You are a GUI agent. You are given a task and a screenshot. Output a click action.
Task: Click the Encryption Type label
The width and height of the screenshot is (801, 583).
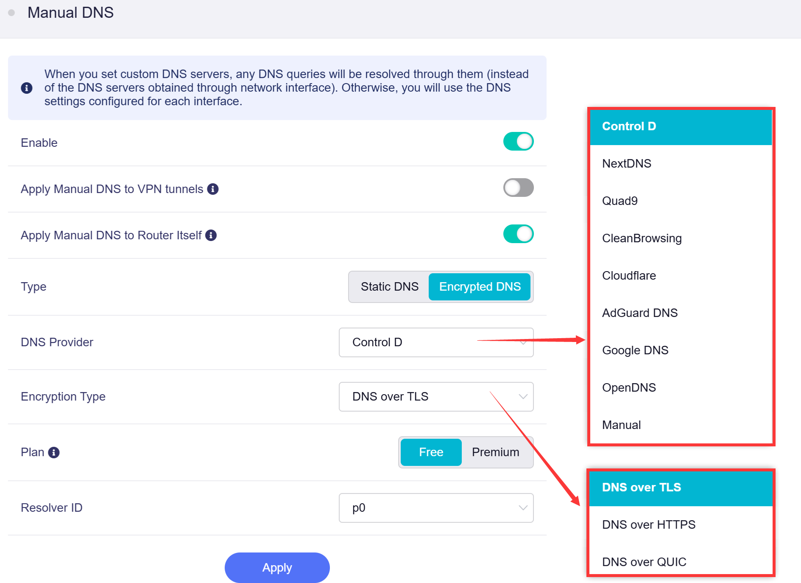click(x=63, y=397)
